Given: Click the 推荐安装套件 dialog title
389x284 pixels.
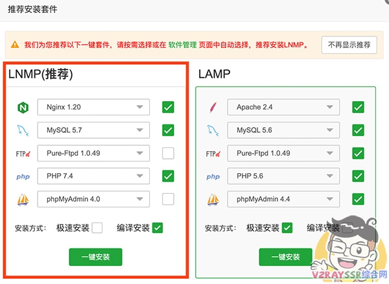Looking at the screenshot, I should point(32,10).
